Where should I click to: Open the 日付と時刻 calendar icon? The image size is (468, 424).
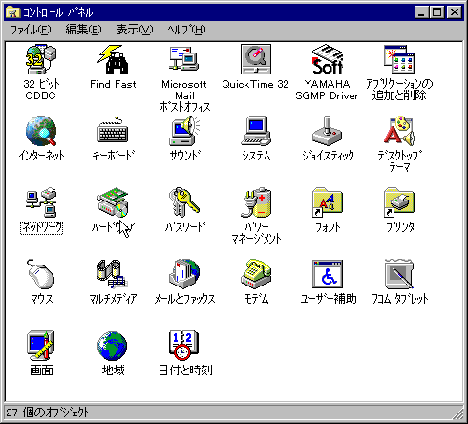click(x=184, y=346)
